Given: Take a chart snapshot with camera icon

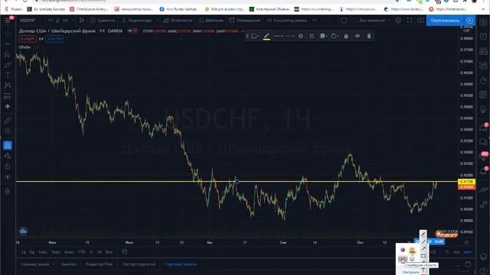Looking at the screenshot, I should click(420, 21).
